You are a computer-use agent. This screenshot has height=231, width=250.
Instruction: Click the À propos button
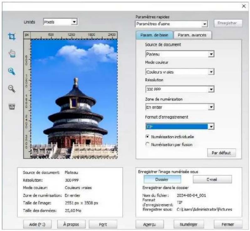tap(71, 224)
